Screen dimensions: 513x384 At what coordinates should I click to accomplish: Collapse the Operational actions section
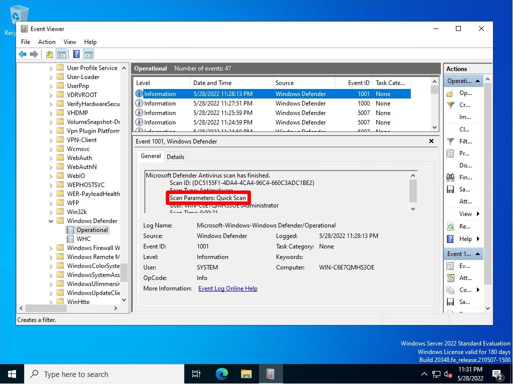[477, 80]
